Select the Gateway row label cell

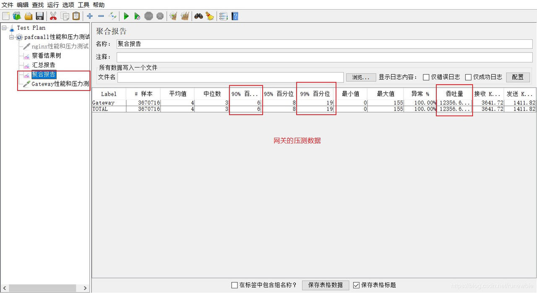point(109,103)
